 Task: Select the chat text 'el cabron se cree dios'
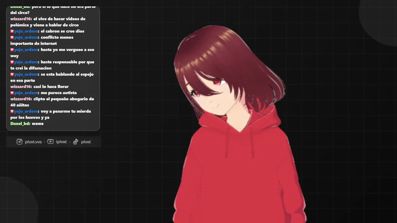click(x=62, y=31)
